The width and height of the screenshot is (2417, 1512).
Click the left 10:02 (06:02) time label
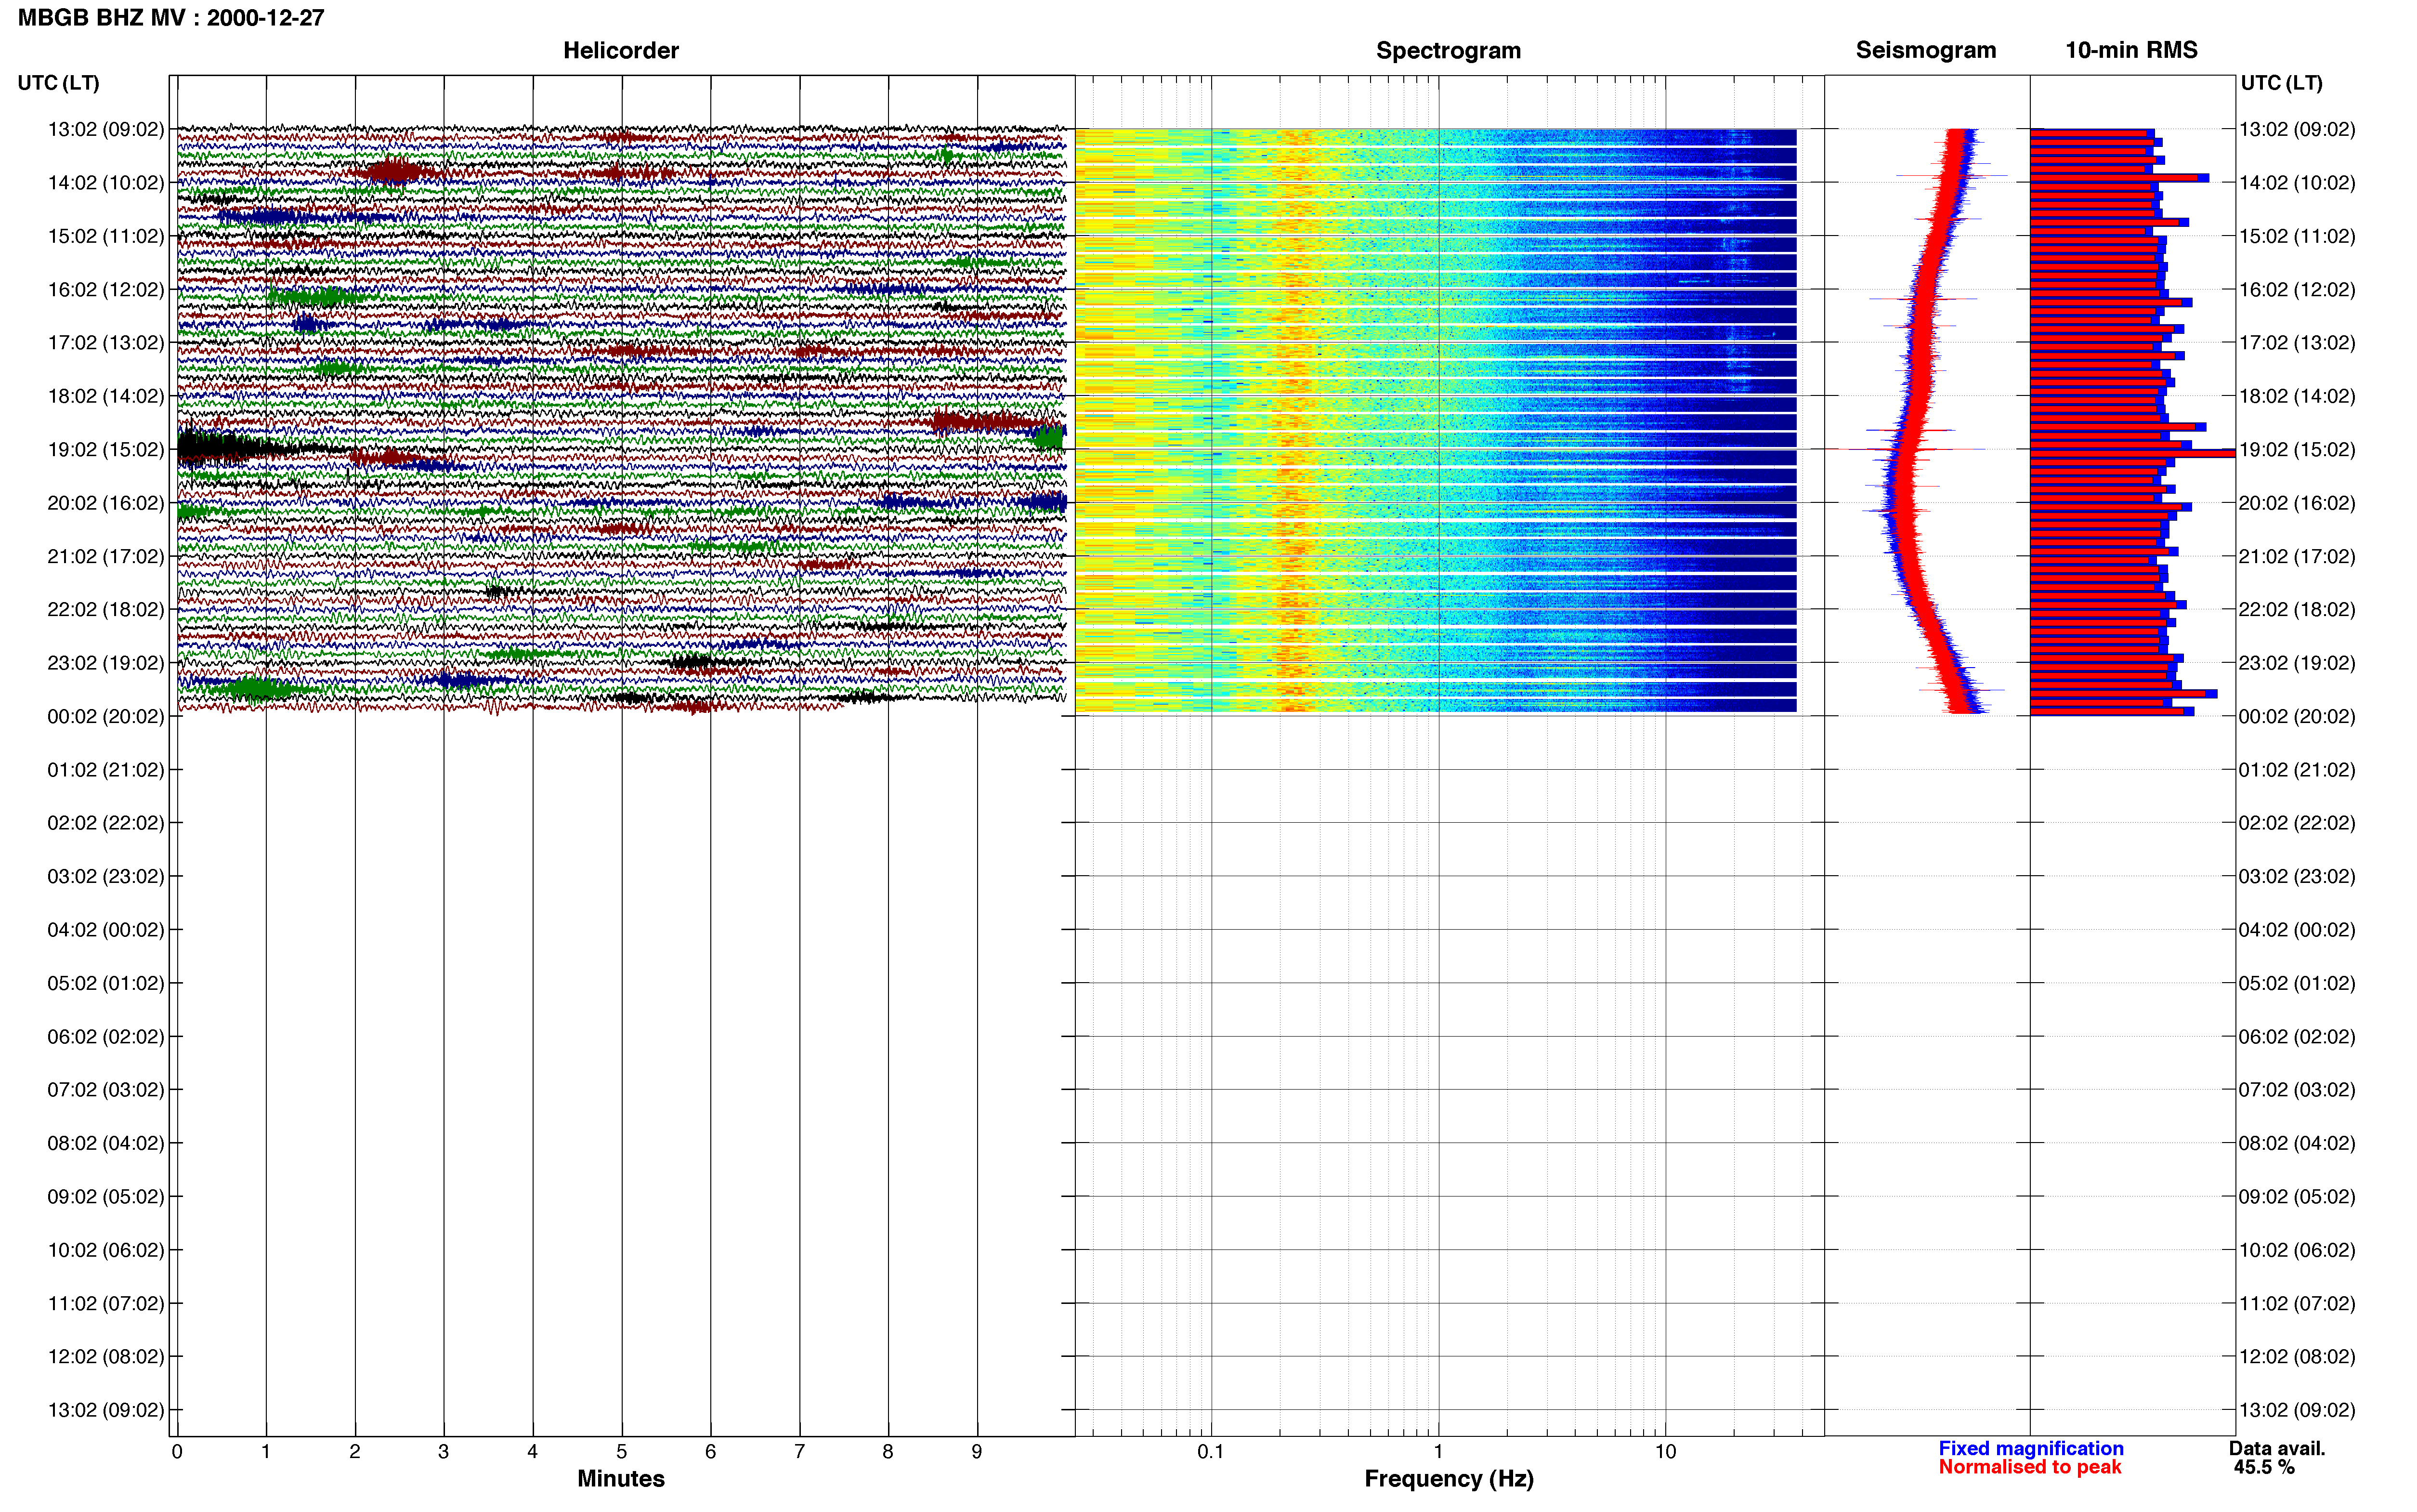(x=106, y=1250)
